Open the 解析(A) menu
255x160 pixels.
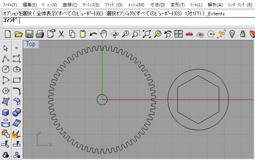click(x=215, y=5)
